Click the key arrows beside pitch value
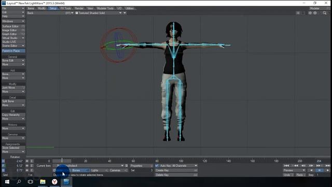 (x=27, y=166)
